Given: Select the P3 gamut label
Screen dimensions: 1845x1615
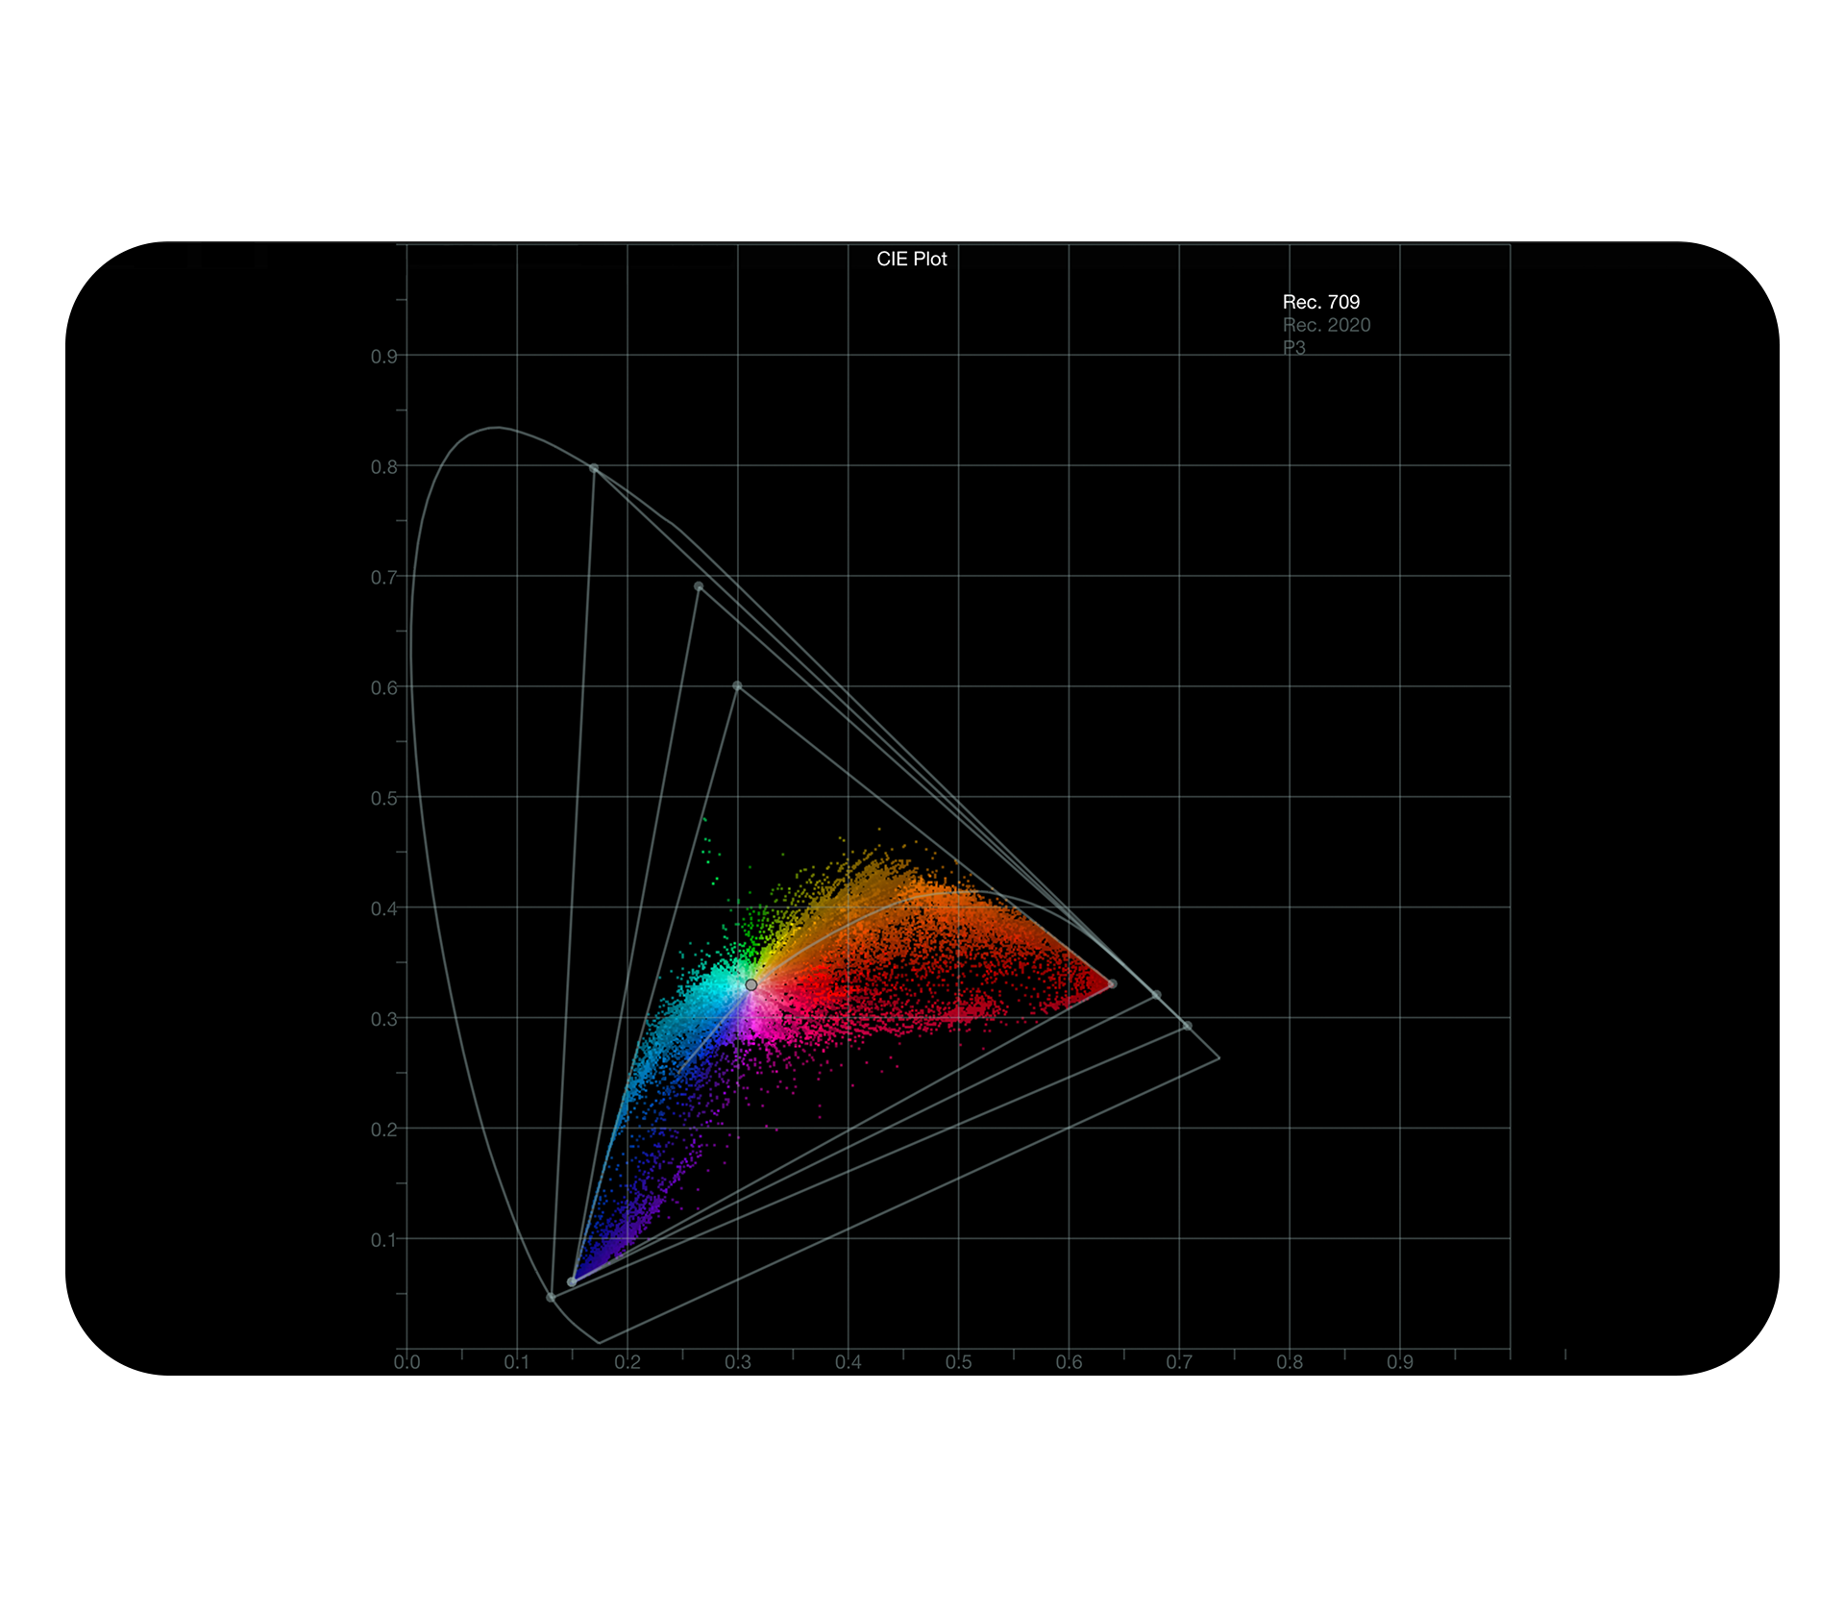Looking at the screenshot, I should point(1293,347).
